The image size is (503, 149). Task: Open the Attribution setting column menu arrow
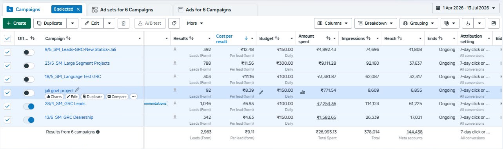click(x=489, y=38)
